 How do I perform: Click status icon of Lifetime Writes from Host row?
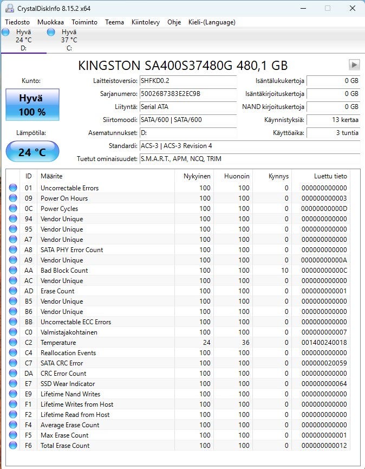(13, 404)
